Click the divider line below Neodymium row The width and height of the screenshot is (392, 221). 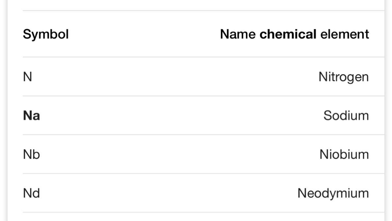point(204,212)
